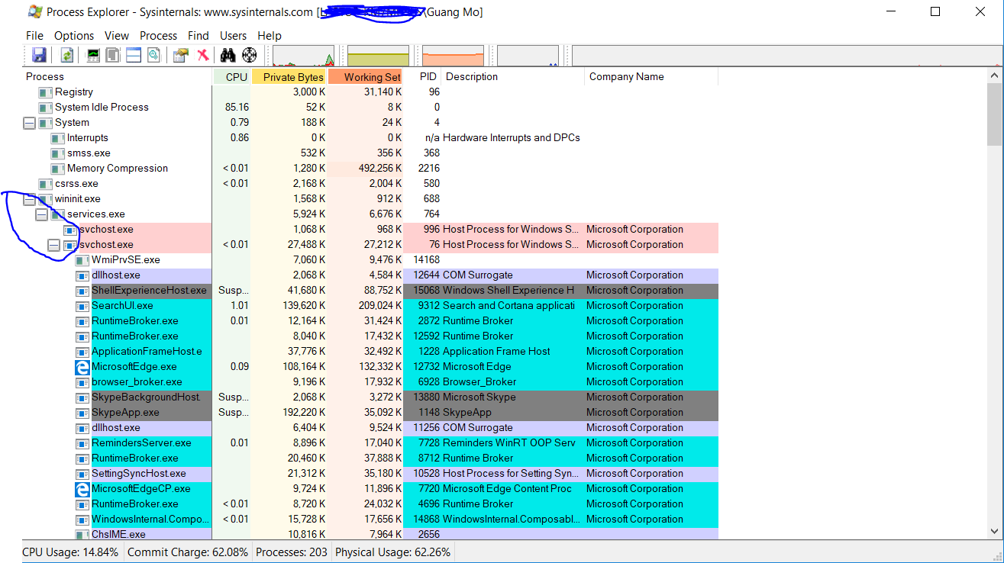Click the icon beside csrss.exe
This screenshot has width=1004, height=563.
click(x=46, y=184)
